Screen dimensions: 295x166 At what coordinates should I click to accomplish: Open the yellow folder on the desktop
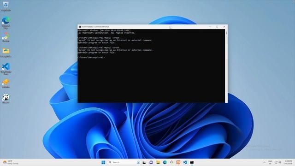click(6, 53)
